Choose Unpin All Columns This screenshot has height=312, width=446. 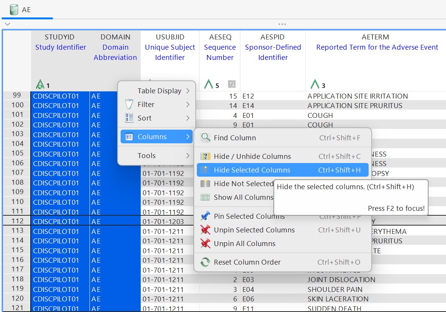pyautogui.click(x=283, y=243)
